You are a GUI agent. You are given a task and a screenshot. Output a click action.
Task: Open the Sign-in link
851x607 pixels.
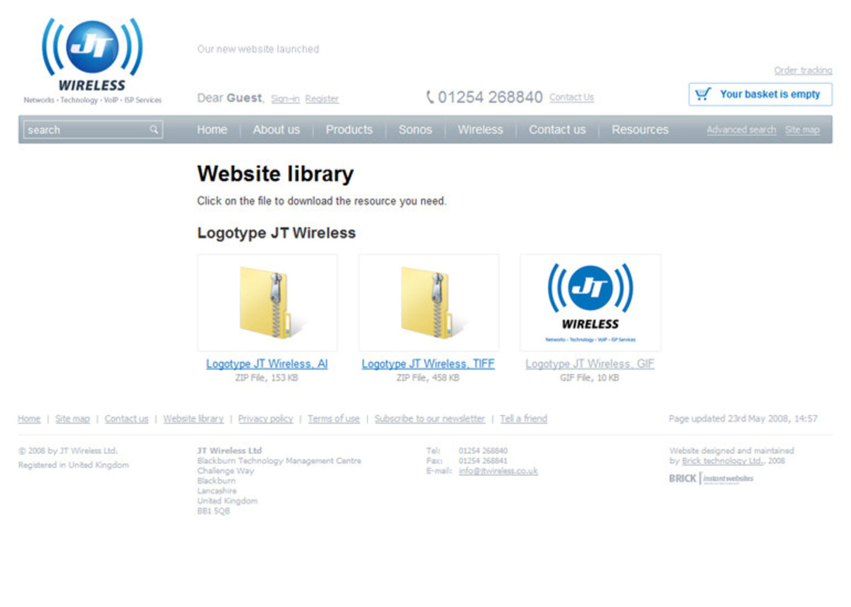point(285,98)
